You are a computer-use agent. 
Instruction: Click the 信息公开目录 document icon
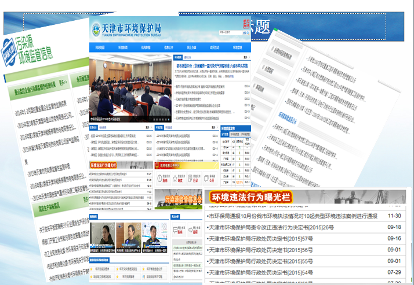190,179
